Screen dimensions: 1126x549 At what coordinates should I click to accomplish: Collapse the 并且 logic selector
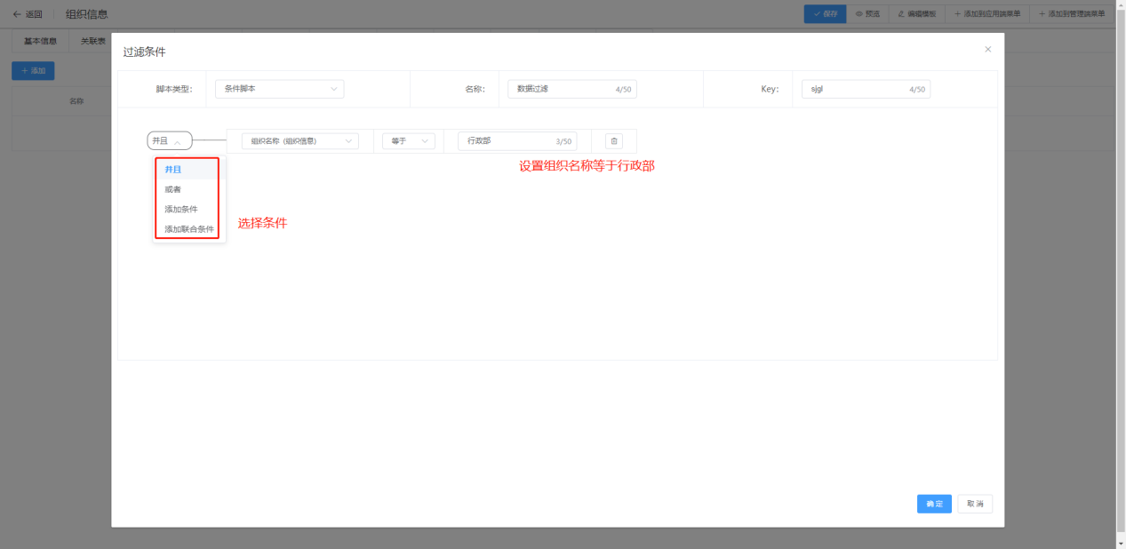170,140
